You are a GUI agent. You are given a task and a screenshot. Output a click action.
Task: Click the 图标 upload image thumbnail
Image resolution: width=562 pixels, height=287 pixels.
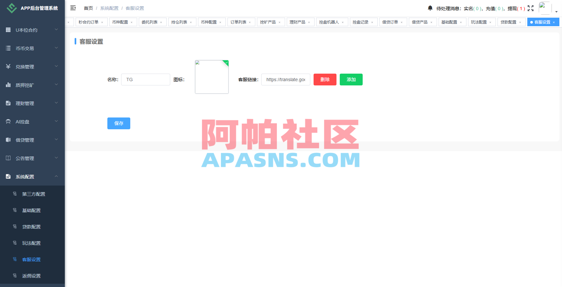coord(212,77)
